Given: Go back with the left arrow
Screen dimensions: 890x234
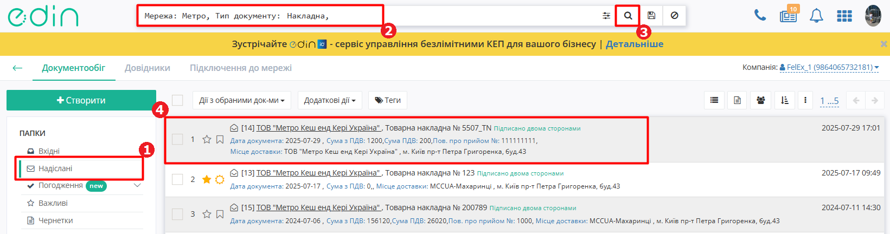Looking at the screenshot, I should click(17, 68).
